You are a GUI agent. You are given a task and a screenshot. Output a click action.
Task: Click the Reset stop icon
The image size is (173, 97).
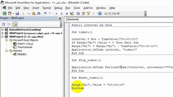(x=67, y=13)
